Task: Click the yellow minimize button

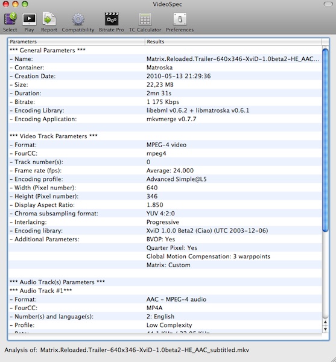Action: pyautogui.click(x=15, y=4)
